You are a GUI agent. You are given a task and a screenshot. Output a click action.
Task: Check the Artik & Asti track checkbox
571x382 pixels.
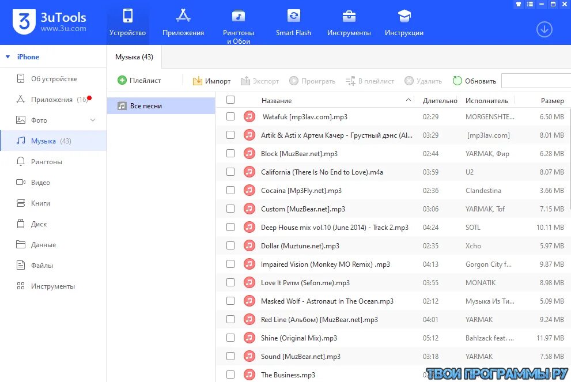(230, 135)
